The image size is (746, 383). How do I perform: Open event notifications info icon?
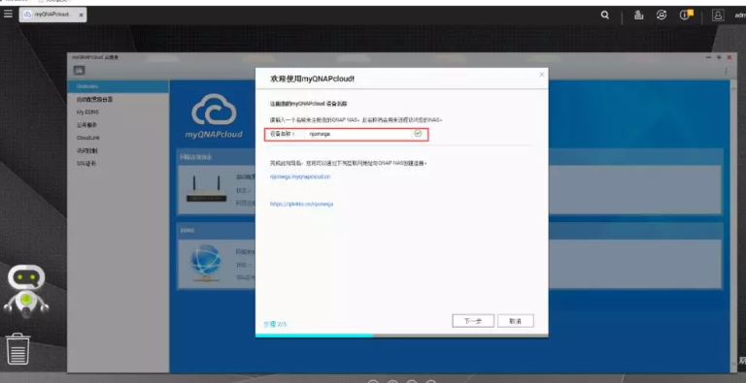[x=686, y=15]
